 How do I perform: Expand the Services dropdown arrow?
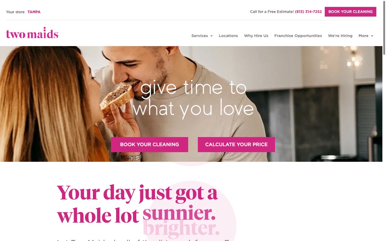[x=211, y=36]
